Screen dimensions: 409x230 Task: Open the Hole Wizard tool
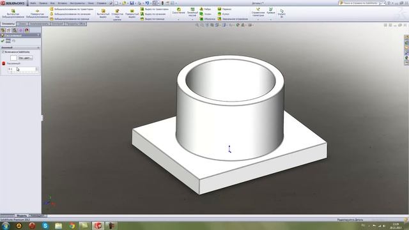tap(117, 15)
